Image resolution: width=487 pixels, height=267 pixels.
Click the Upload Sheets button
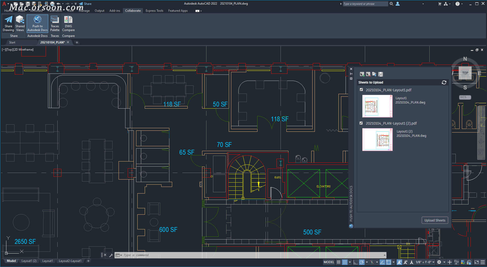[435, 220]
